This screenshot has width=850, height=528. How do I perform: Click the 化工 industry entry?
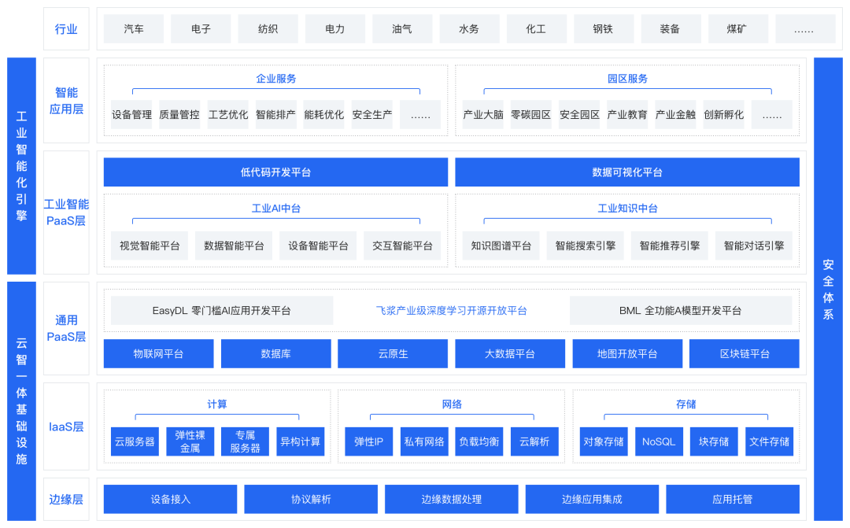pos(537,28)
